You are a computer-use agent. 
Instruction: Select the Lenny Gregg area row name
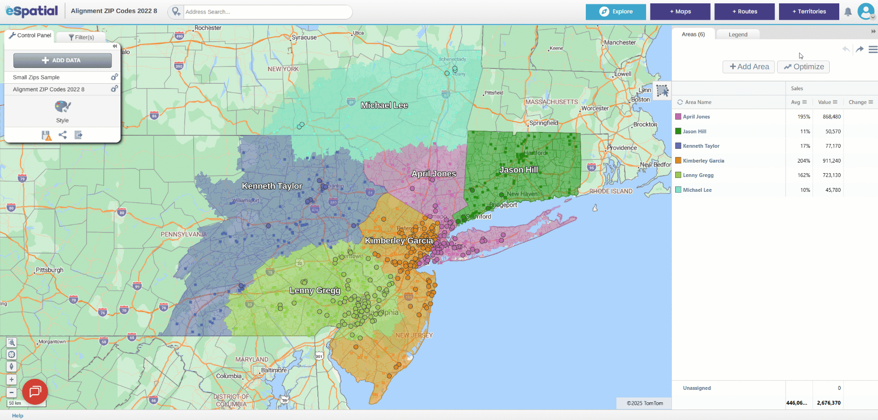tap(698, 175)
